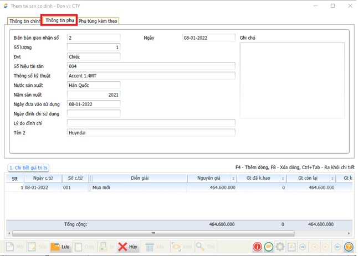Click the '1. Chi tiết giá trị ts' button
The width and height of the screenshot is (358, 256).
pyautogui.click(x=28, y=168)
